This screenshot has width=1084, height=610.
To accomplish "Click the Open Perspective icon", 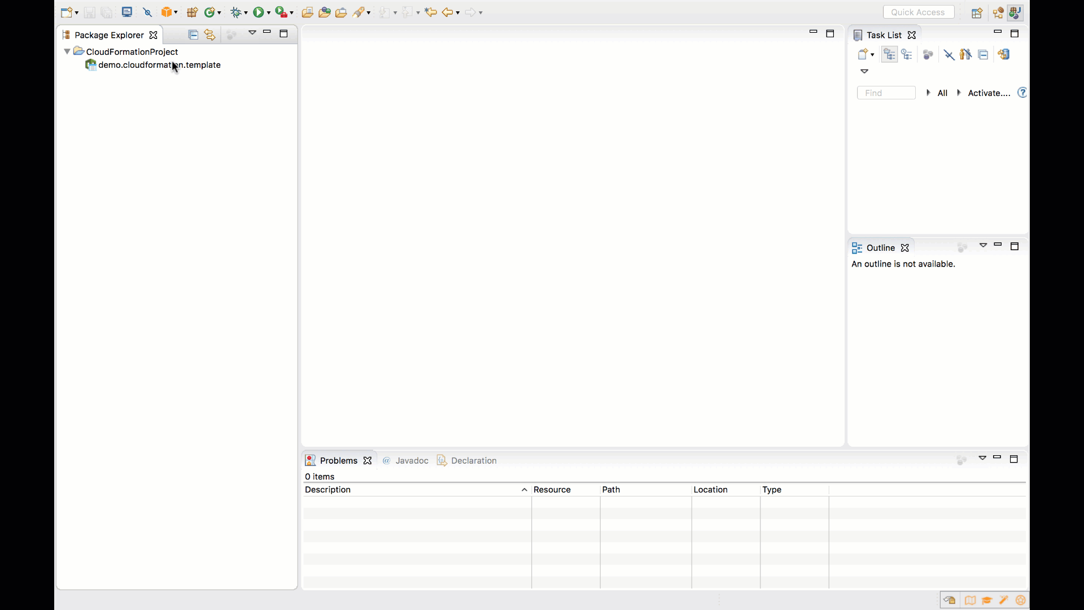I will point(977,13).
